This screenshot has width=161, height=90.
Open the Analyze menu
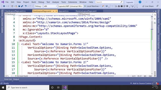tap(56, 2)
